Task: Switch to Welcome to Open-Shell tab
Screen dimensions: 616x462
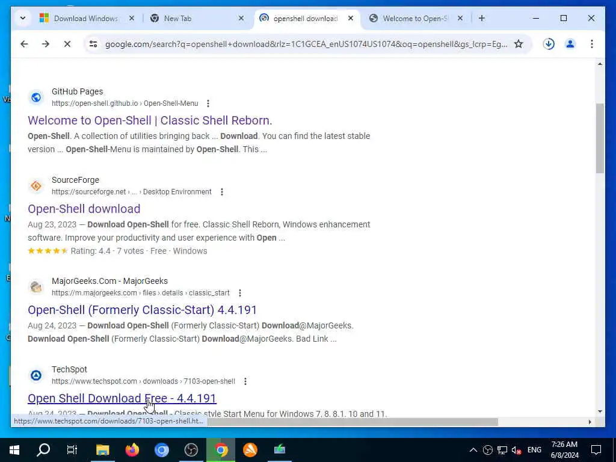Action: 414,19
